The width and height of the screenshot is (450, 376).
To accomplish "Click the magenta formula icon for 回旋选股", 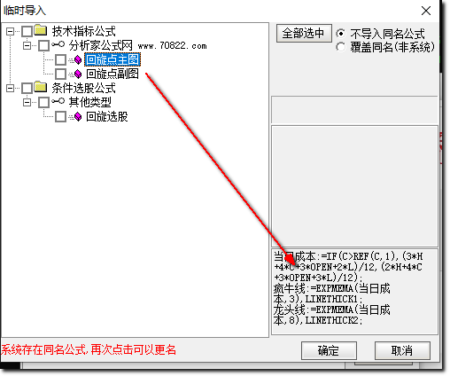I will 78,117.
